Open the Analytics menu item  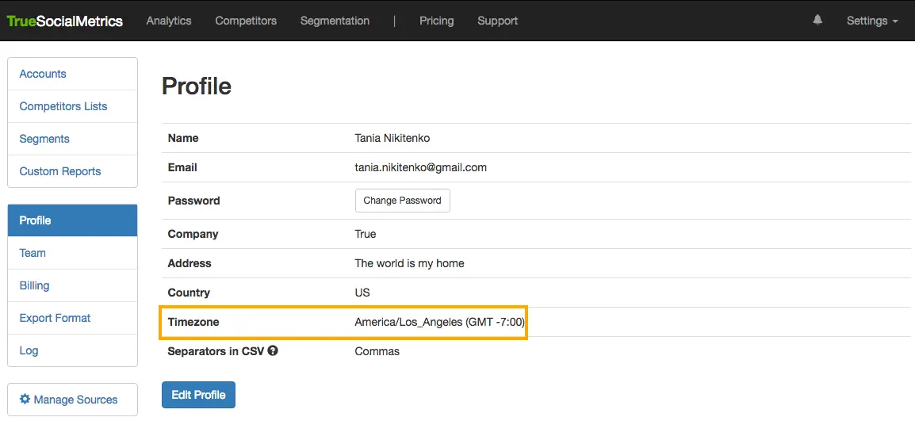pos(169,21)
